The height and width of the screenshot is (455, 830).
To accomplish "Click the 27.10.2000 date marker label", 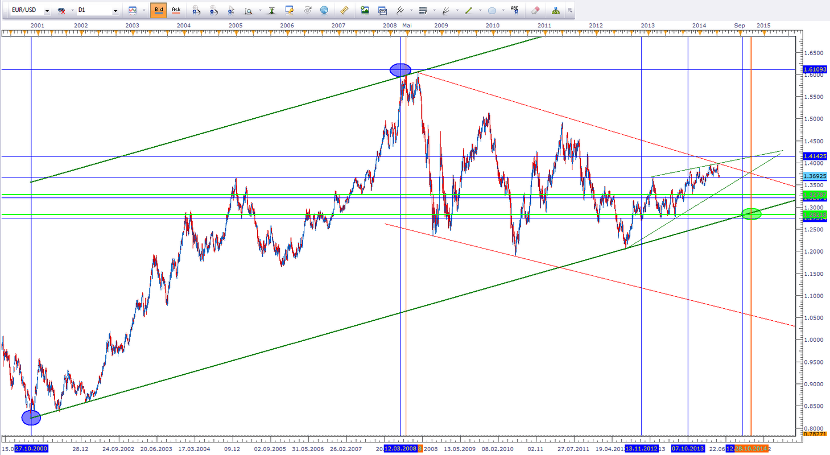I will (31, 449).
